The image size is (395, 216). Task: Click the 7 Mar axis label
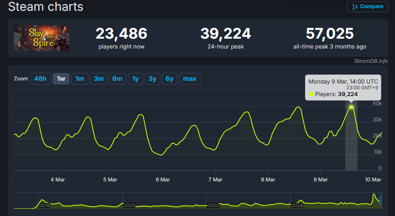coord(215,180)
